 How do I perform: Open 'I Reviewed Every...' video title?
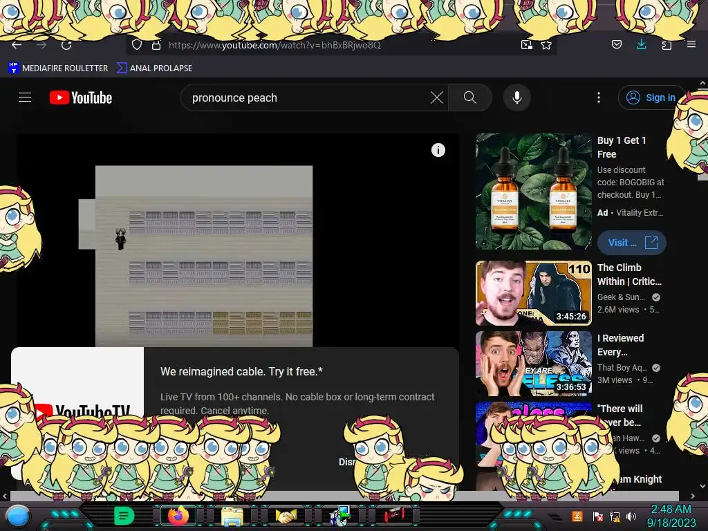click(621, 345)
